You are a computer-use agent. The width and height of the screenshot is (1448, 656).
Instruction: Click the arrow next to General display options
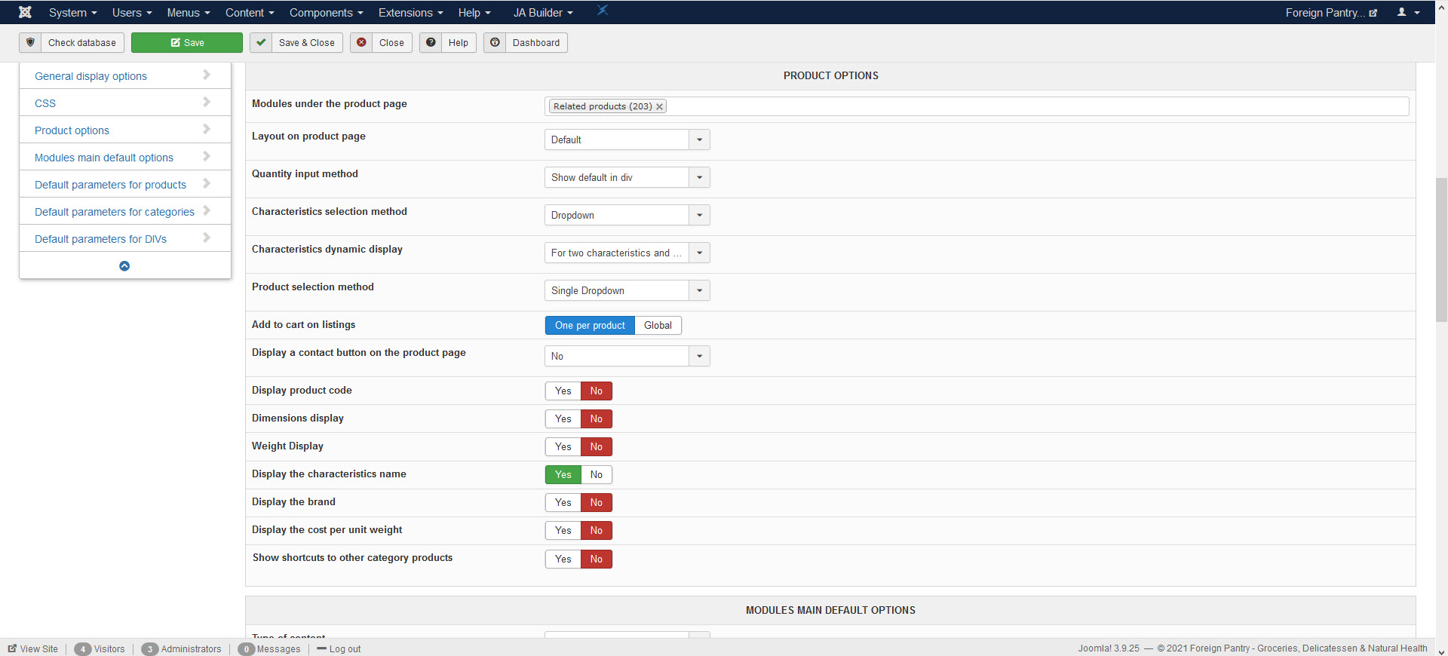[207, 75]
